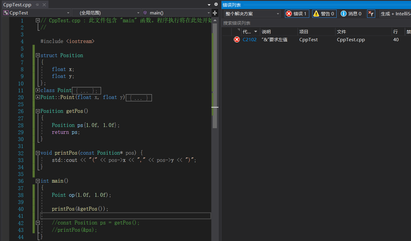Click the column filter icon in header corner
The width and height of the screenshot is (411, 241).
239,30
